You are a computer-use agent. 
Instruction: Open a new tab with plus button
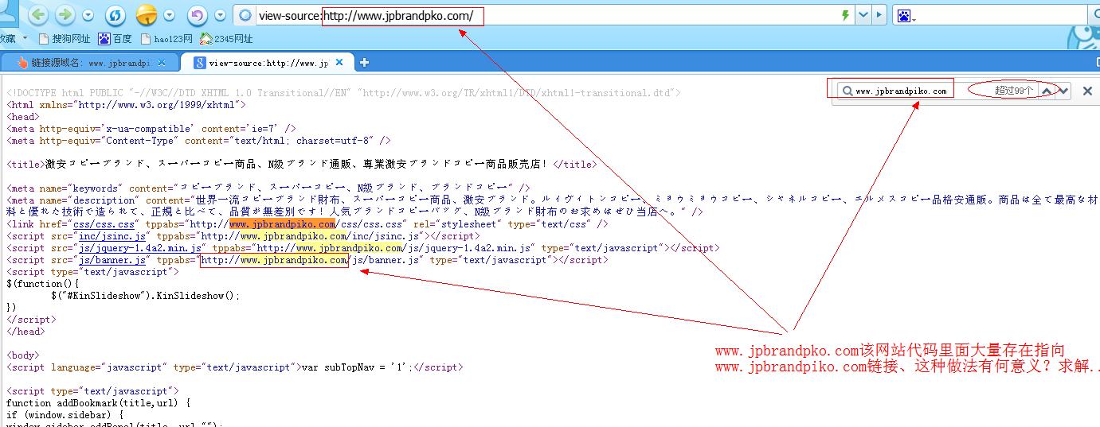(364, 62)
